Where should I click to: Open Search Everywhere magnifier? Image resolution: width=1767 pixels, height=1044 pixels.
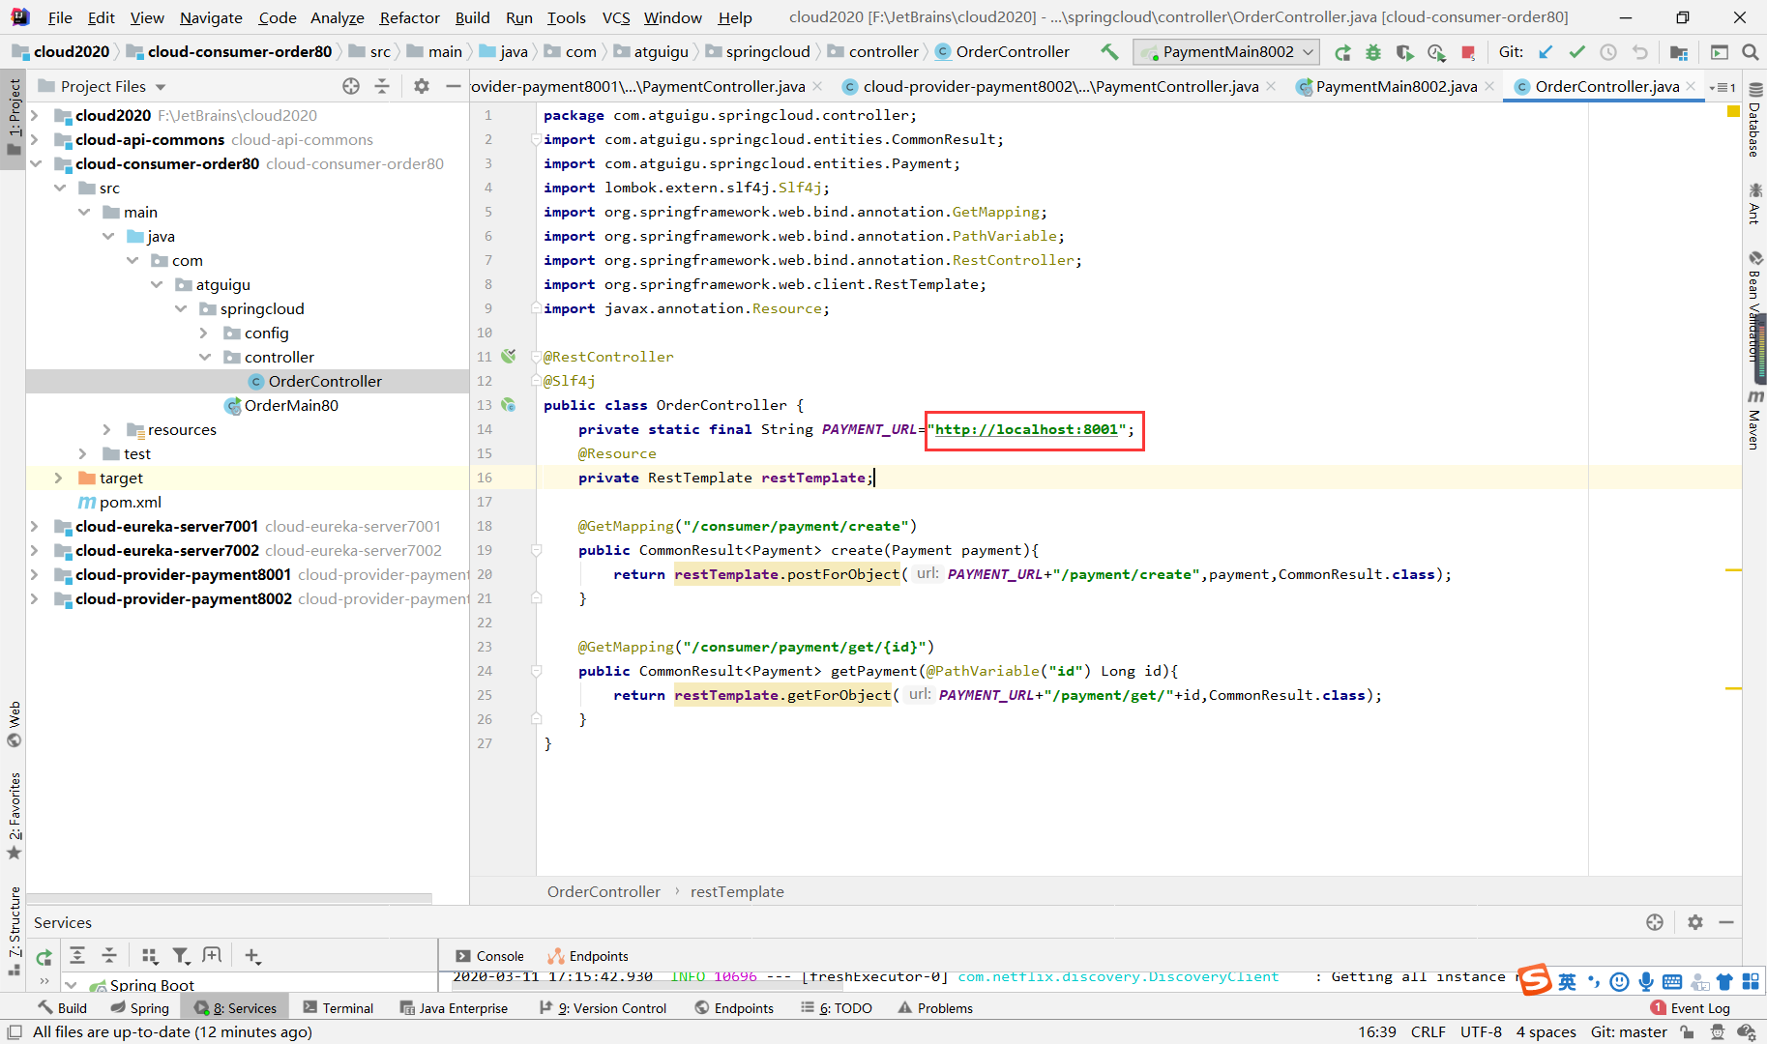click(1750, 52)
